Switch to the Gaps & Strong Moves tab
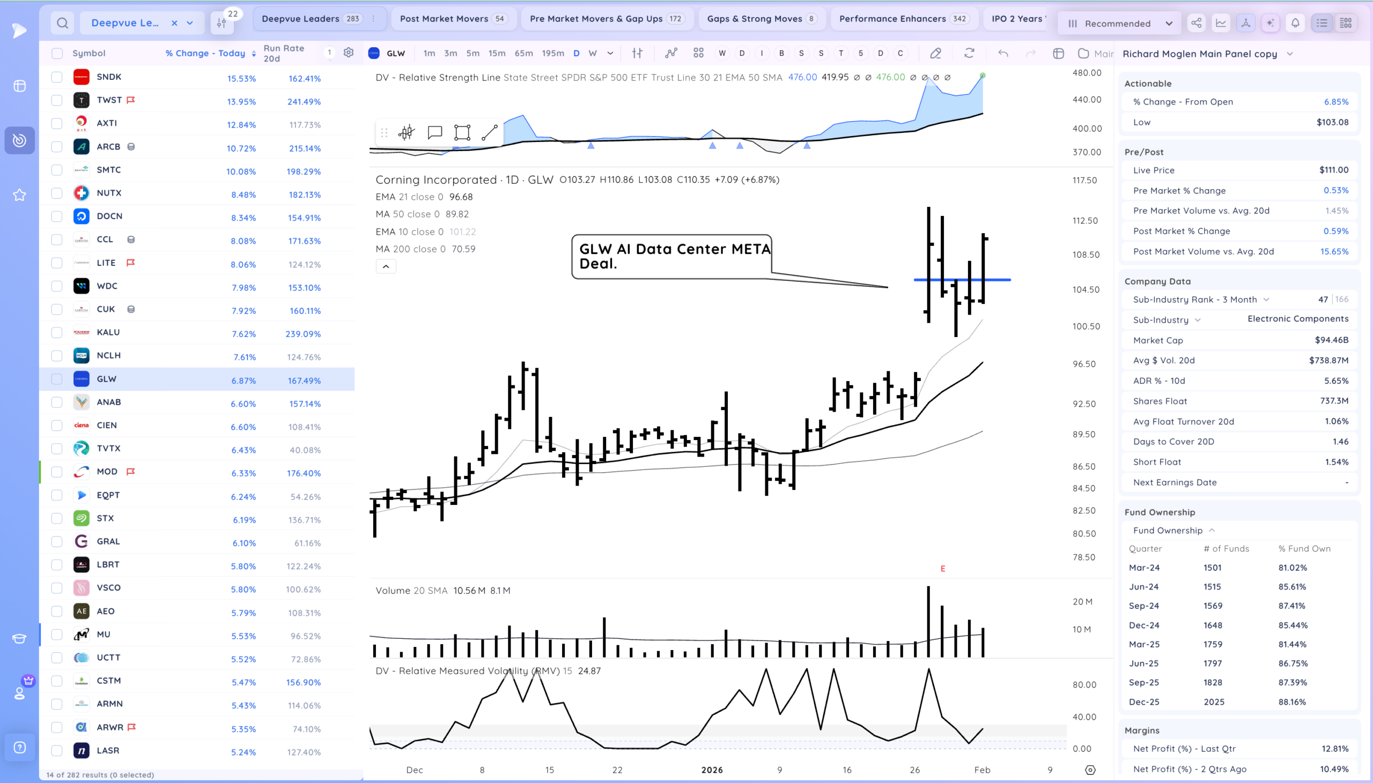 click(762, 19)
